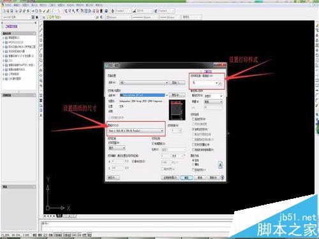Click the Help icon on standard toolbar
This screenshot has width=319, height=239.
pos(106,11)
